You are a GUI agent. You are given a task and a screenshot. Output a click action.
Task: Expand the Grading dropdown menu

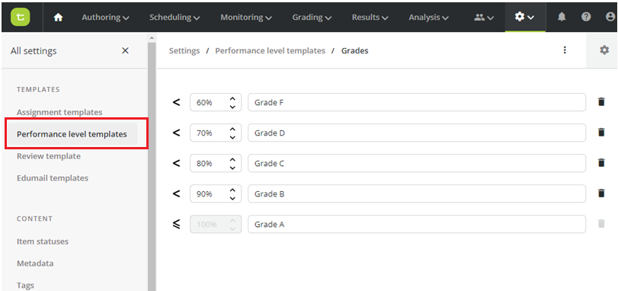312,18
